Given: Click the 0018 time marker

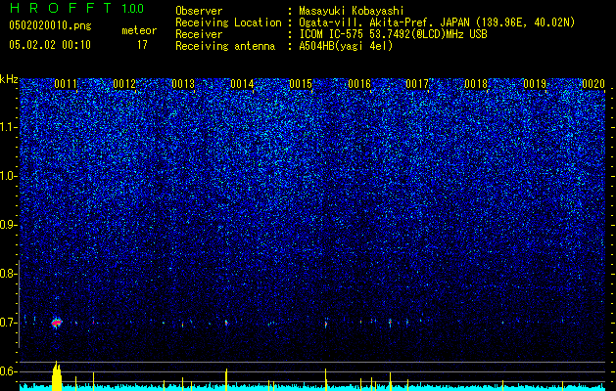Looking at the screenshot, I should click(x=476, y=84).
